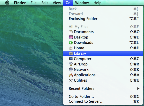Open the Window menu
Image resolution: width=144 pixels, height=106 pixels.
[82, 3]
